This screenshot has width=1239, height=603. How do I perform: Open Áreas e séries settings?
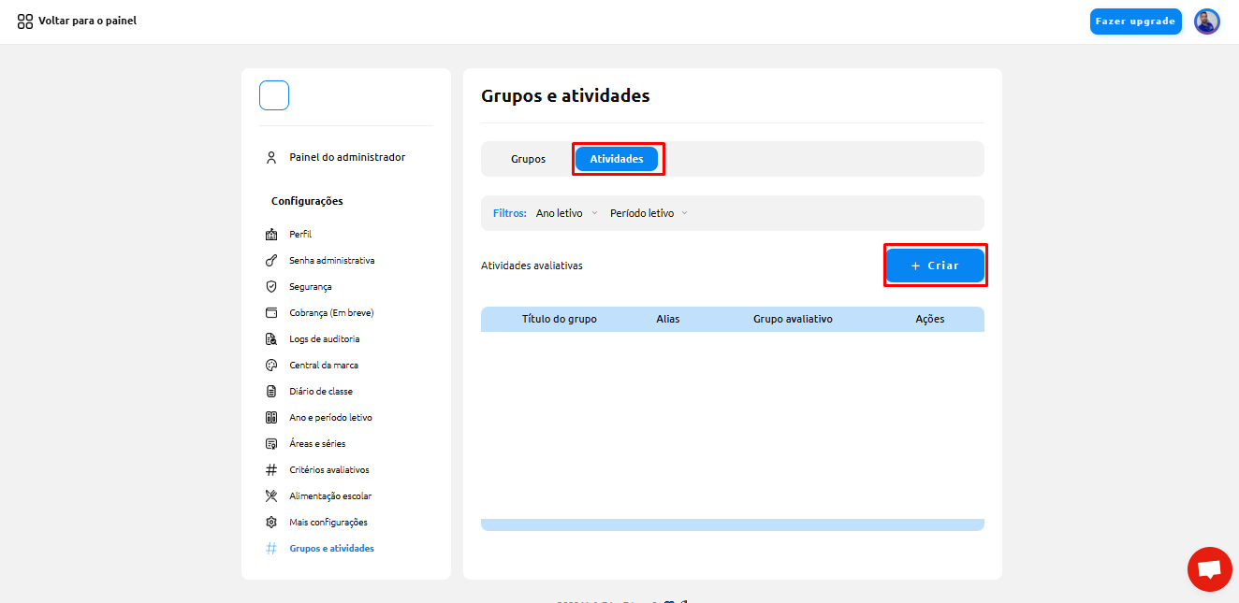317,444
